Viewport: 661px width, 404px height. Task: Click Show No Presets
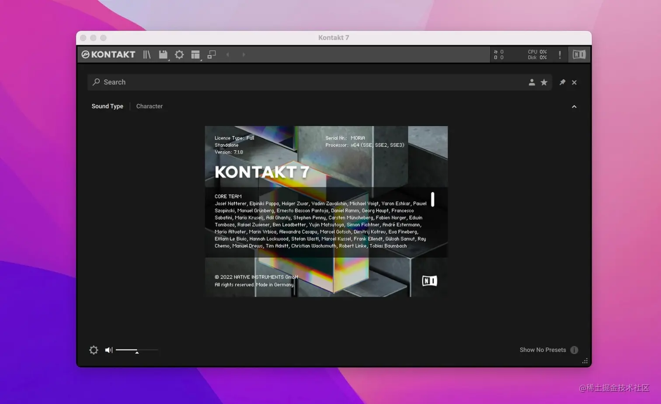click(x=543, y=350)
